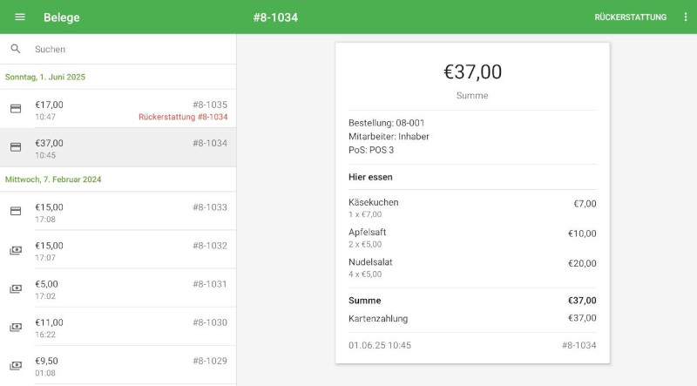Select the €5,00 receipt from 17:02
This screenshot has height=386, width=697.
point(113,288)
